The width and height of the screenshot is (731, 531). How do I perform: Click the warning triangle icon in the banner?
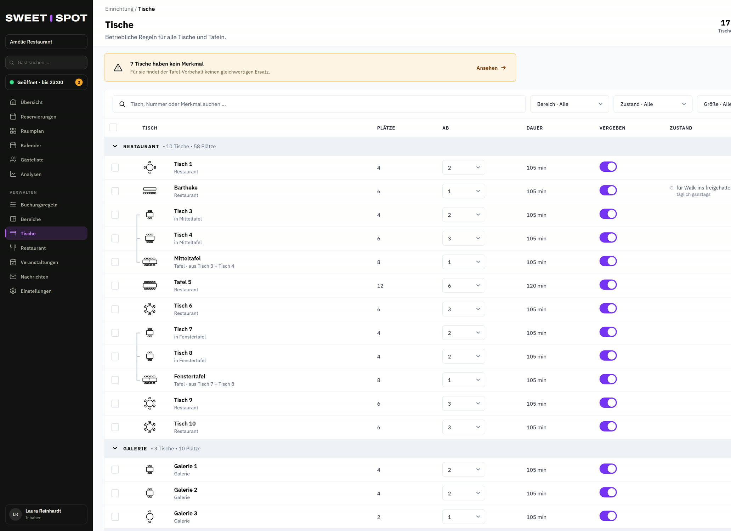click(x=118, y=68)
